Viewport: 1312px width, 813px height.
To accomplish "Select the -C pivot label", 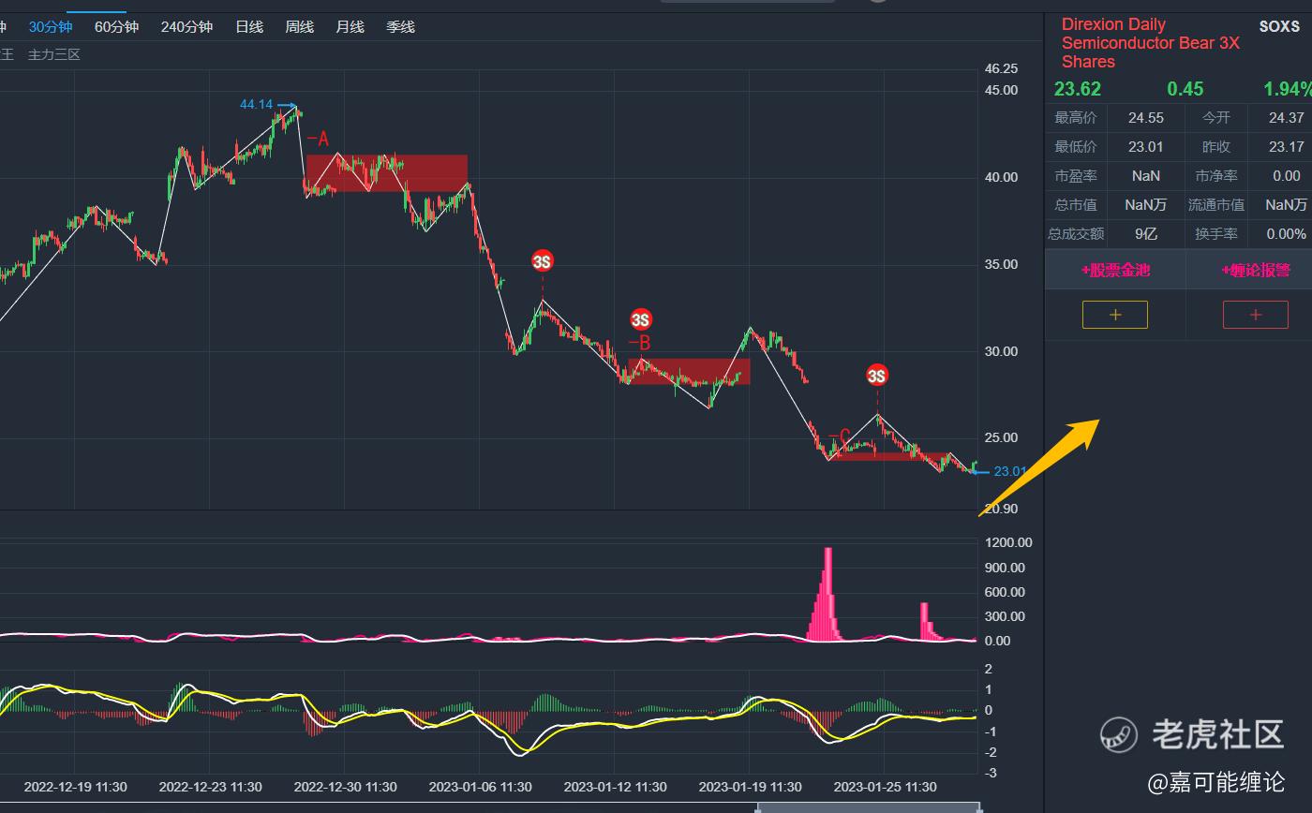I will point(840,437).
